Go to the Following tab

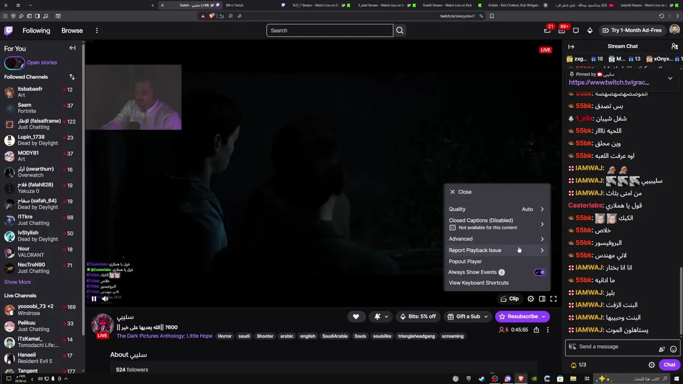[36, 30]
